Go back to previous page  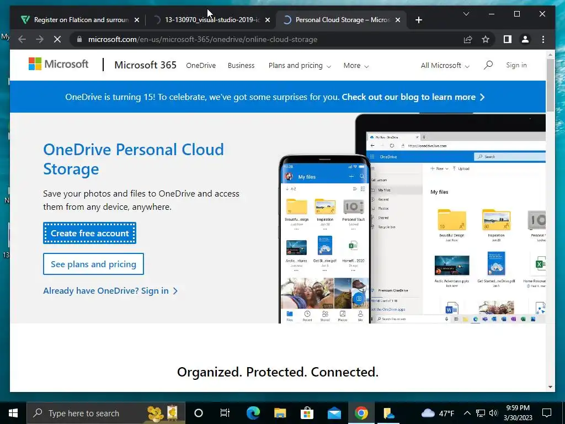(22, 39)
